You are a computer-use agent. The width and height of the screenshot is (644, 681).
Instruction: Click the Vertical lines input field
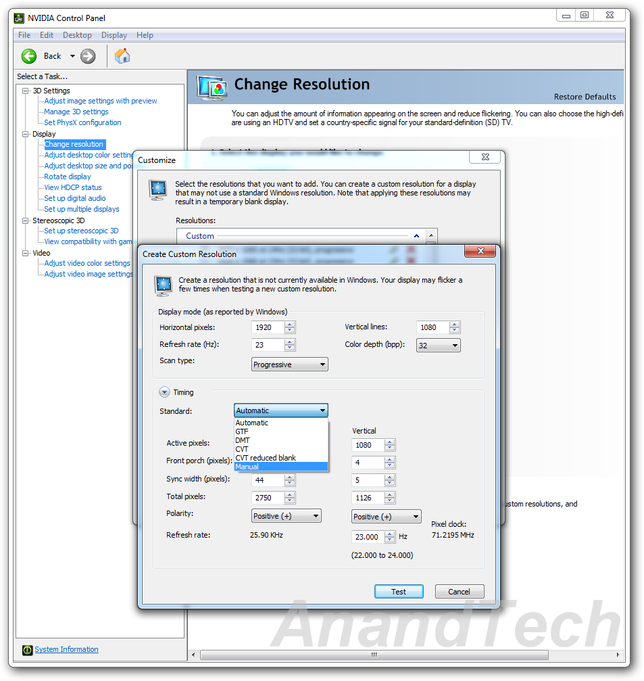tap(432, 327)
